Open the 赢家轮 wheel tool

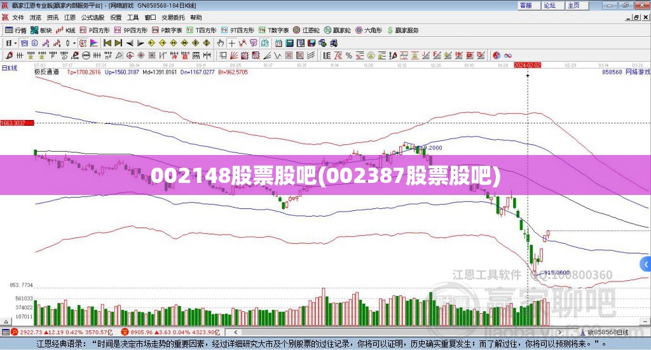click(x=337, y=30)
